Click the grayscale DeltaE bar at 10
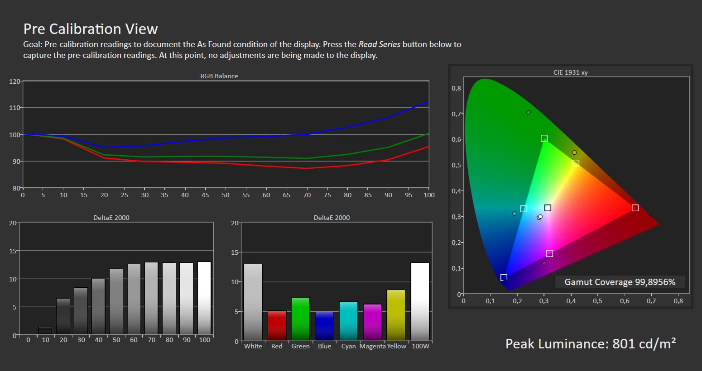This screenshot has height=371, width=702. pos(45,330)
